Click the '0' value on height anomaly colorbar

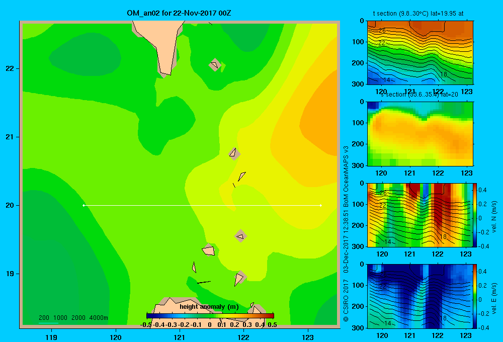pyautogui.click(x=209, y=325)
